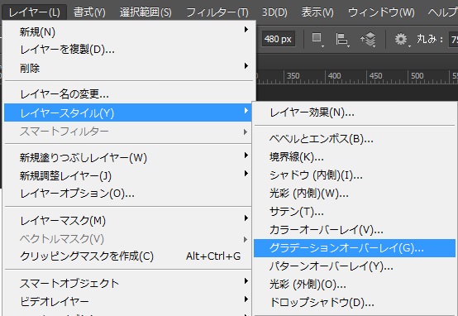Choose 光彩 (外側)(O)... style
This screenshot has height=316, width=458.
[x=355, y=285]
